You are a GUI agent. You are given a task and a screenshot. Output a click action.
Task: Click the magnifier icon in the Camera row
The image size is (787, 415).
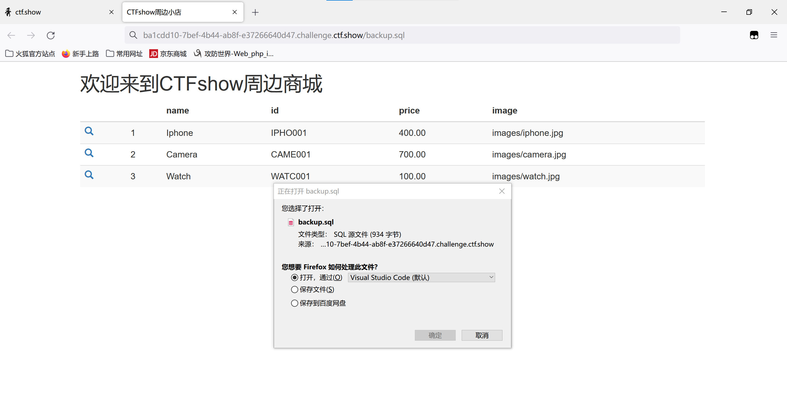click(x=89, y=153)
